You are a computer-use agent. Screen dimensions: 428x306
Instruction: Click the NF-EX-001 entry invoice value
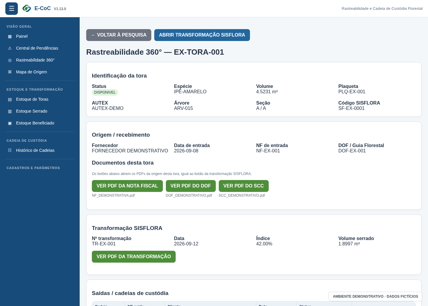[x=268, y=151]
